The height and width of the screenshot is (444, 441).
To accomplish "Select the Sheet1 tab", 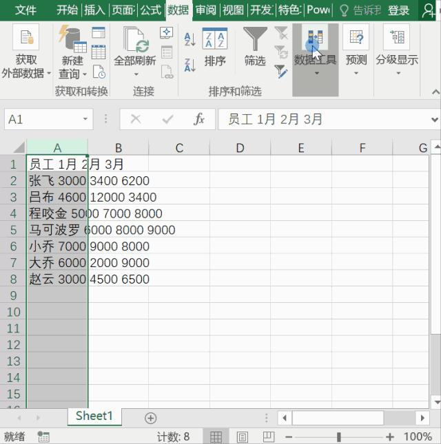I will pyautogui.click(x=94, y=416).
